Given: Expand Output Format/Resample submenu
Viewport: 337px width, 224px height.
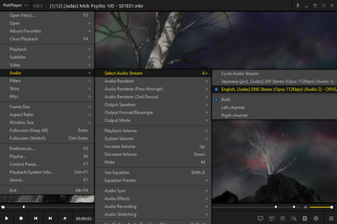Looking at the screenshot, I should (153, 112).
